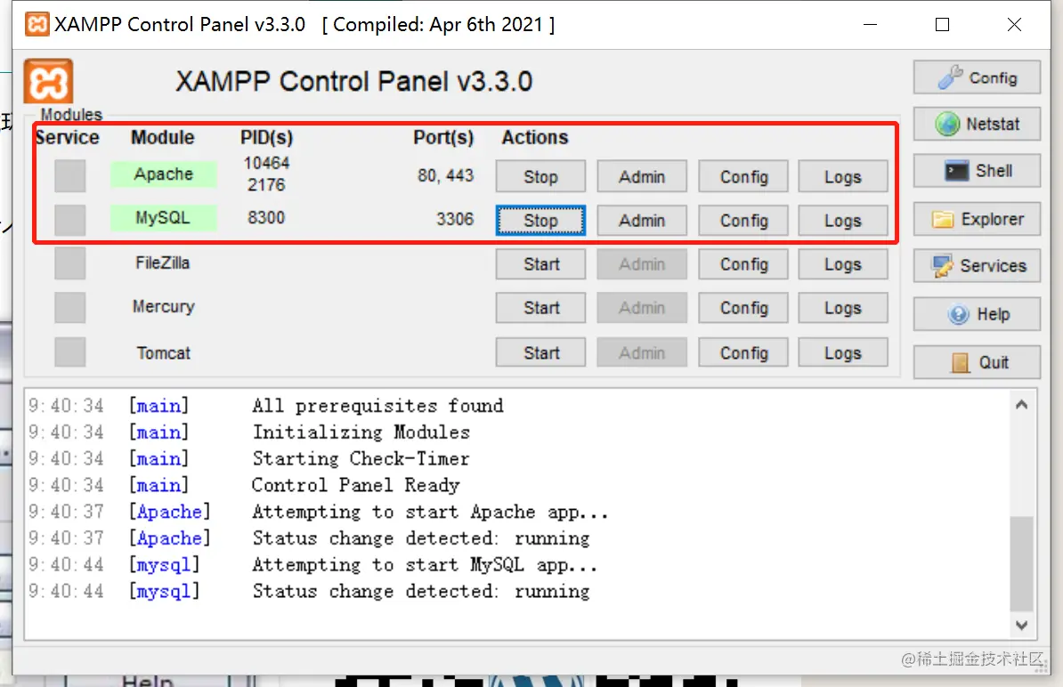Launch Shell with the terminal icon

pos(977,171)
